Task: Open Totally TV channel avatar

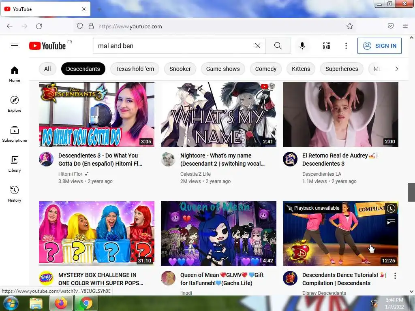Action: click(x=46, y=278)
